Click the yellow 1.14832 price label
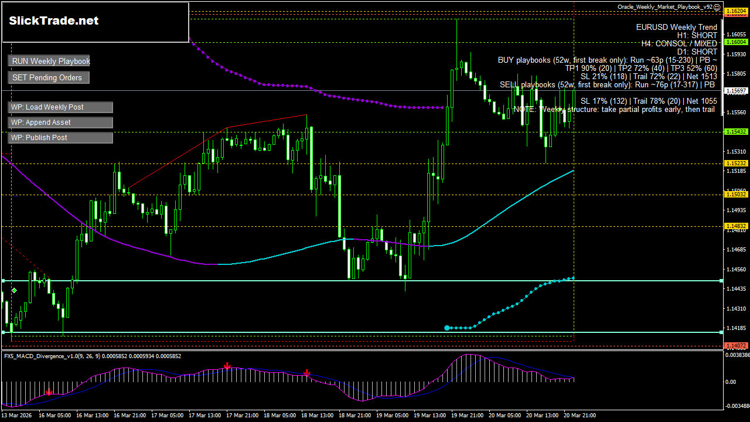The height and width of the screenshot is (422, 750). click(736, 226)
